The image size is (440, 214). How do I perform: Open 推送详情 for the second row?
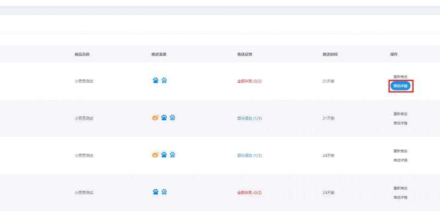click(x=400, y=123)
